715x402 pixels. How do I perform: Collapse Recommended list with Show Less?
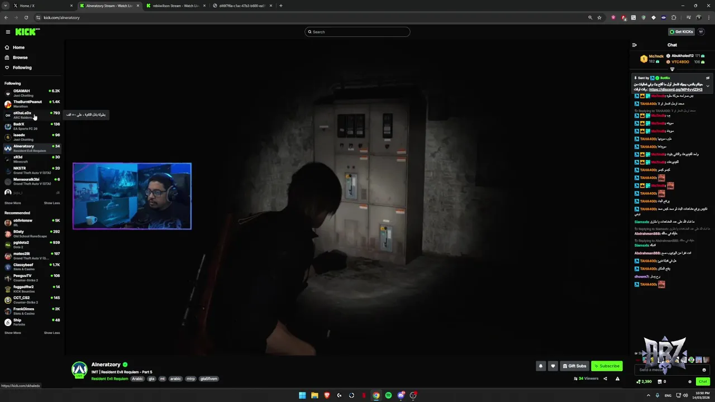click(52, 333)
